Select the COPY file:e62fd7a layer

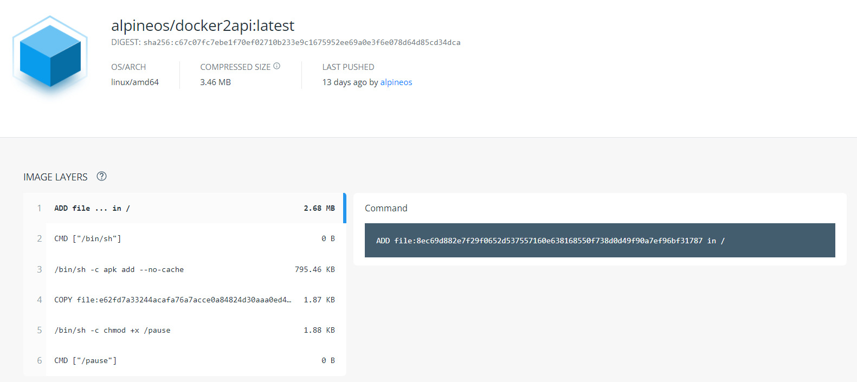184,300
